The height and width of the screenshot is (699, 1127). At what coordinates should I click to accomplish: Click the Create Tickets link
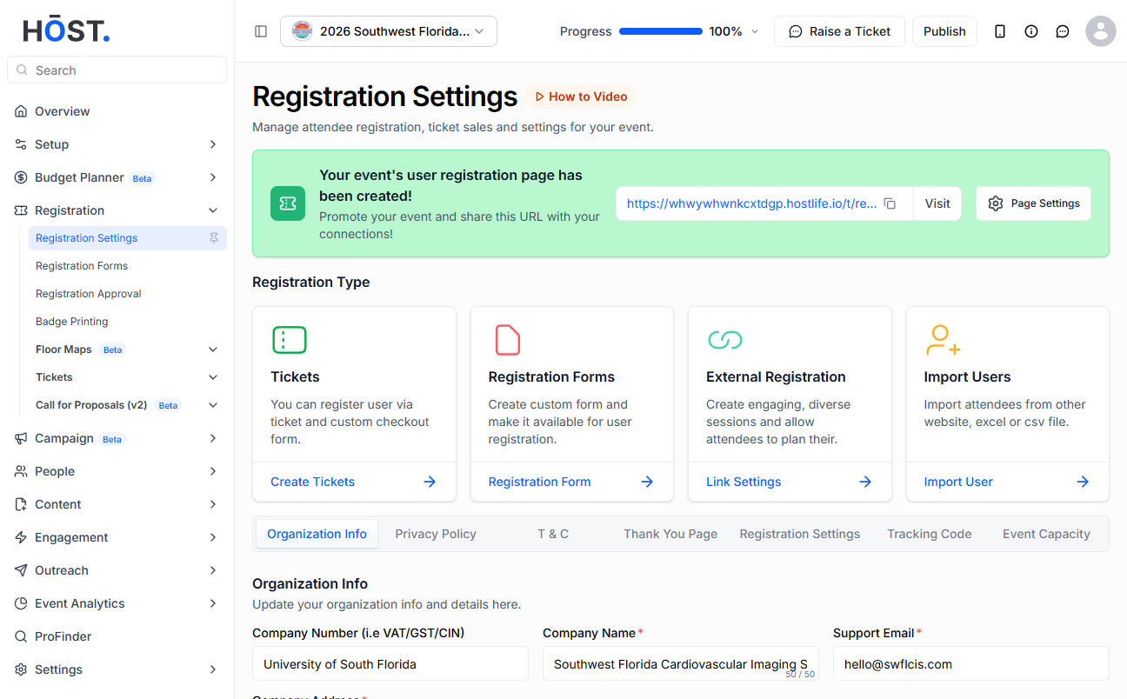click(x=313, y=482)
